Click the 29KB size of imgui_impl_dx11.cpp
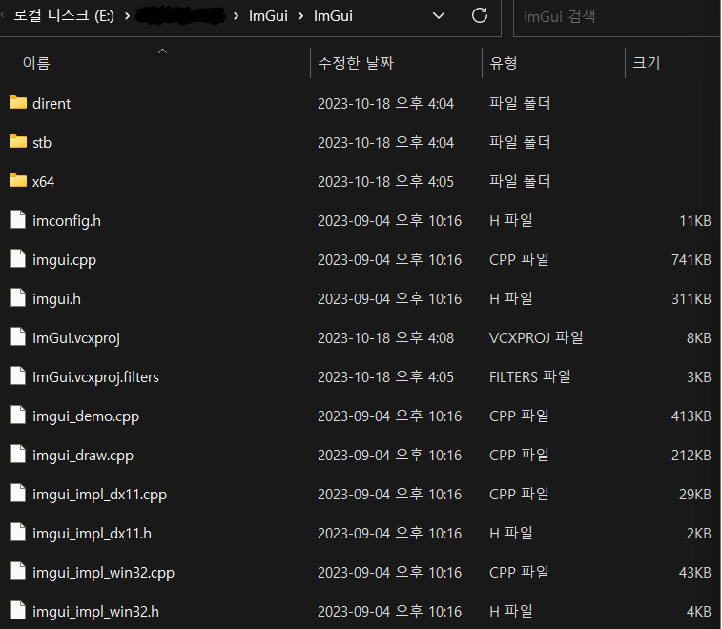The image size is (722, 629). click(695, 495)
